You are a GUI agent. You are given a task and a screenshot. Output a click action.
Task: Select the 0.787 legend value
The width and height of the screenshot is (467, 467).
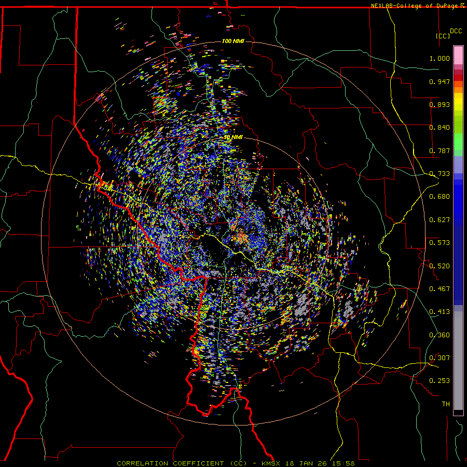coord(439,150)
